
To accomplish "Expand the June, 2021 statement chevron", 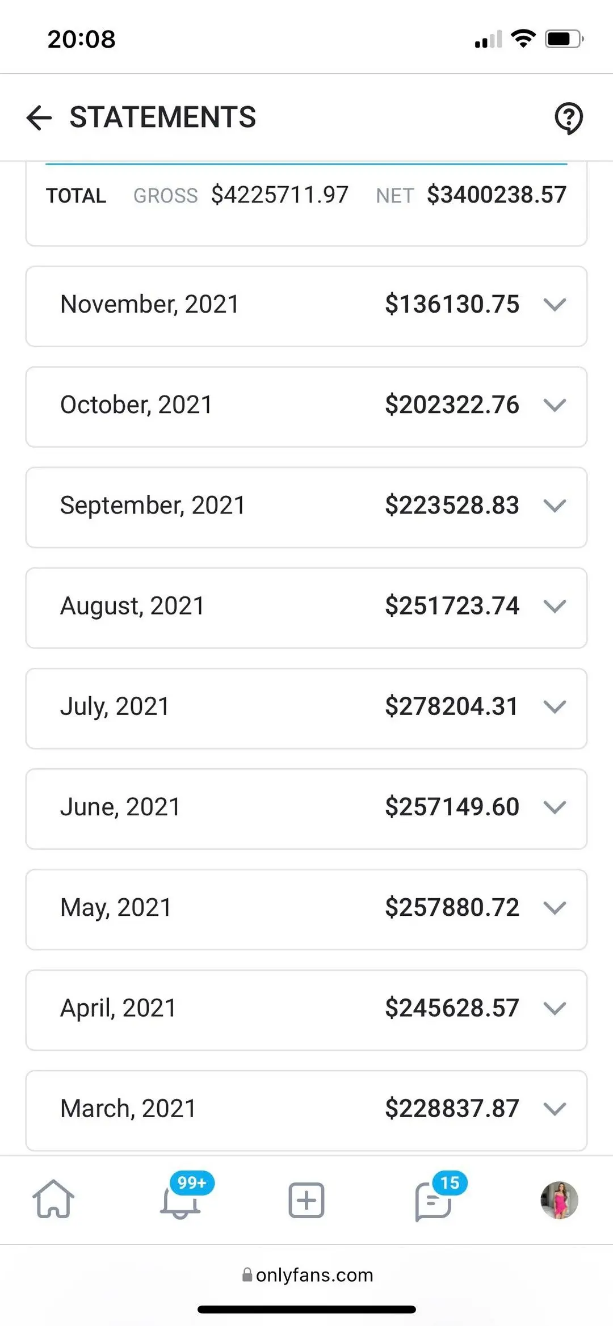I will [x=555, y=807].
